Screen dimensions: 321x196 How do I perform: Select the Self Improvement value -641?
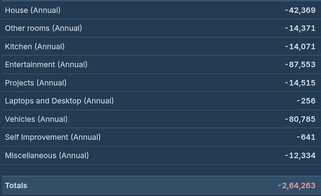click(306, 137)
